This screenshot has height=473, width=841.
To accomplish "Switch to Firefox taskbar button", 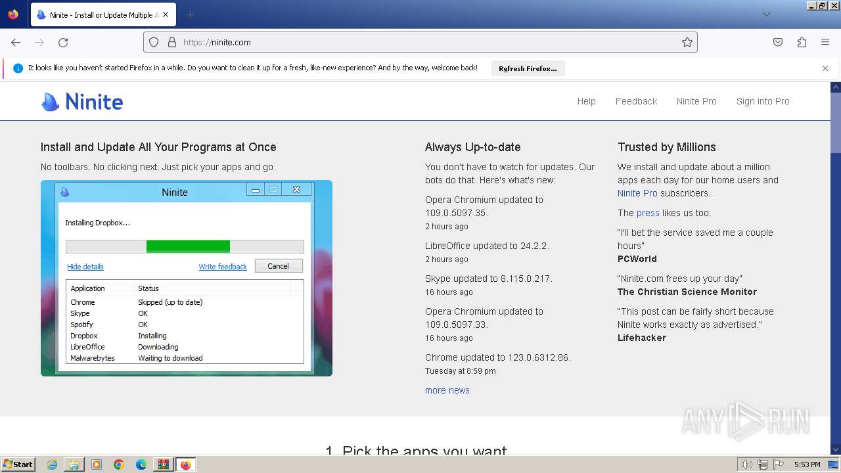I will pos(185,464).
